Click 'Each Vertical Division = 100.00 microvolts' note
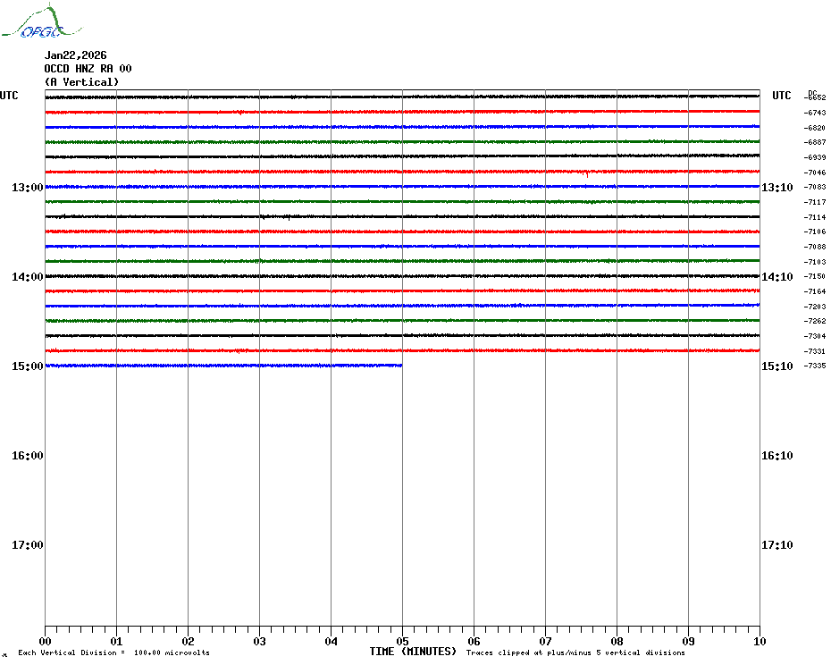The width and height of the screenshot is (831, 665). (x=114, y=652)
